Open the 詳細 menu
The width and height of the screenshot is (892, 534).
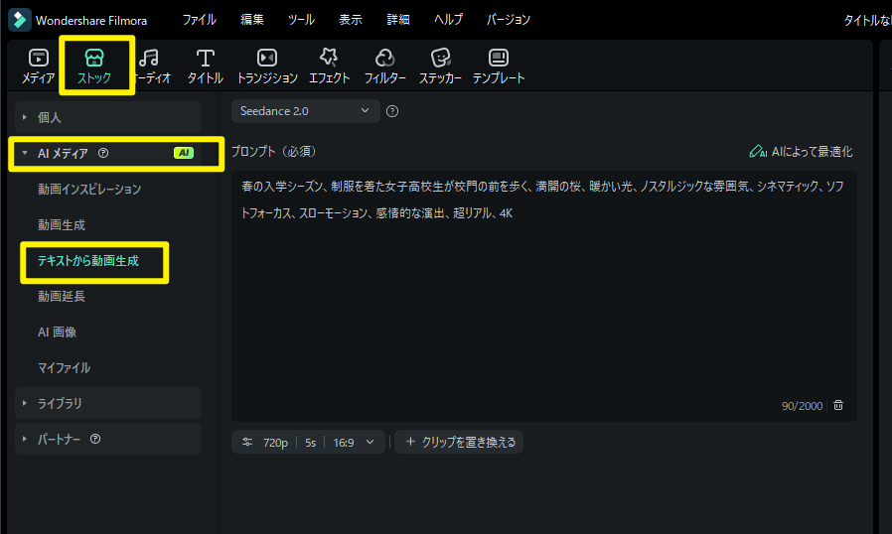(x=398, y=20)
